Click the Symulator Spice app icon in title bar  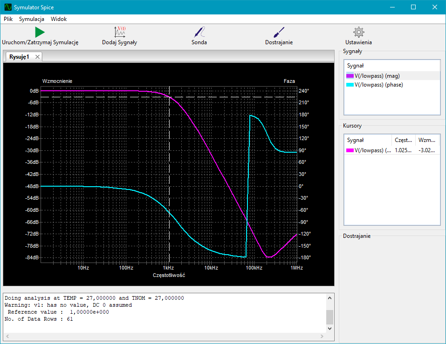pos(8,7)
